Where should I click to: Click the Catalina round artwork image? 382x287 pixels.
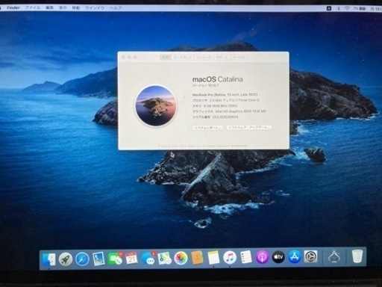point(156,105)
